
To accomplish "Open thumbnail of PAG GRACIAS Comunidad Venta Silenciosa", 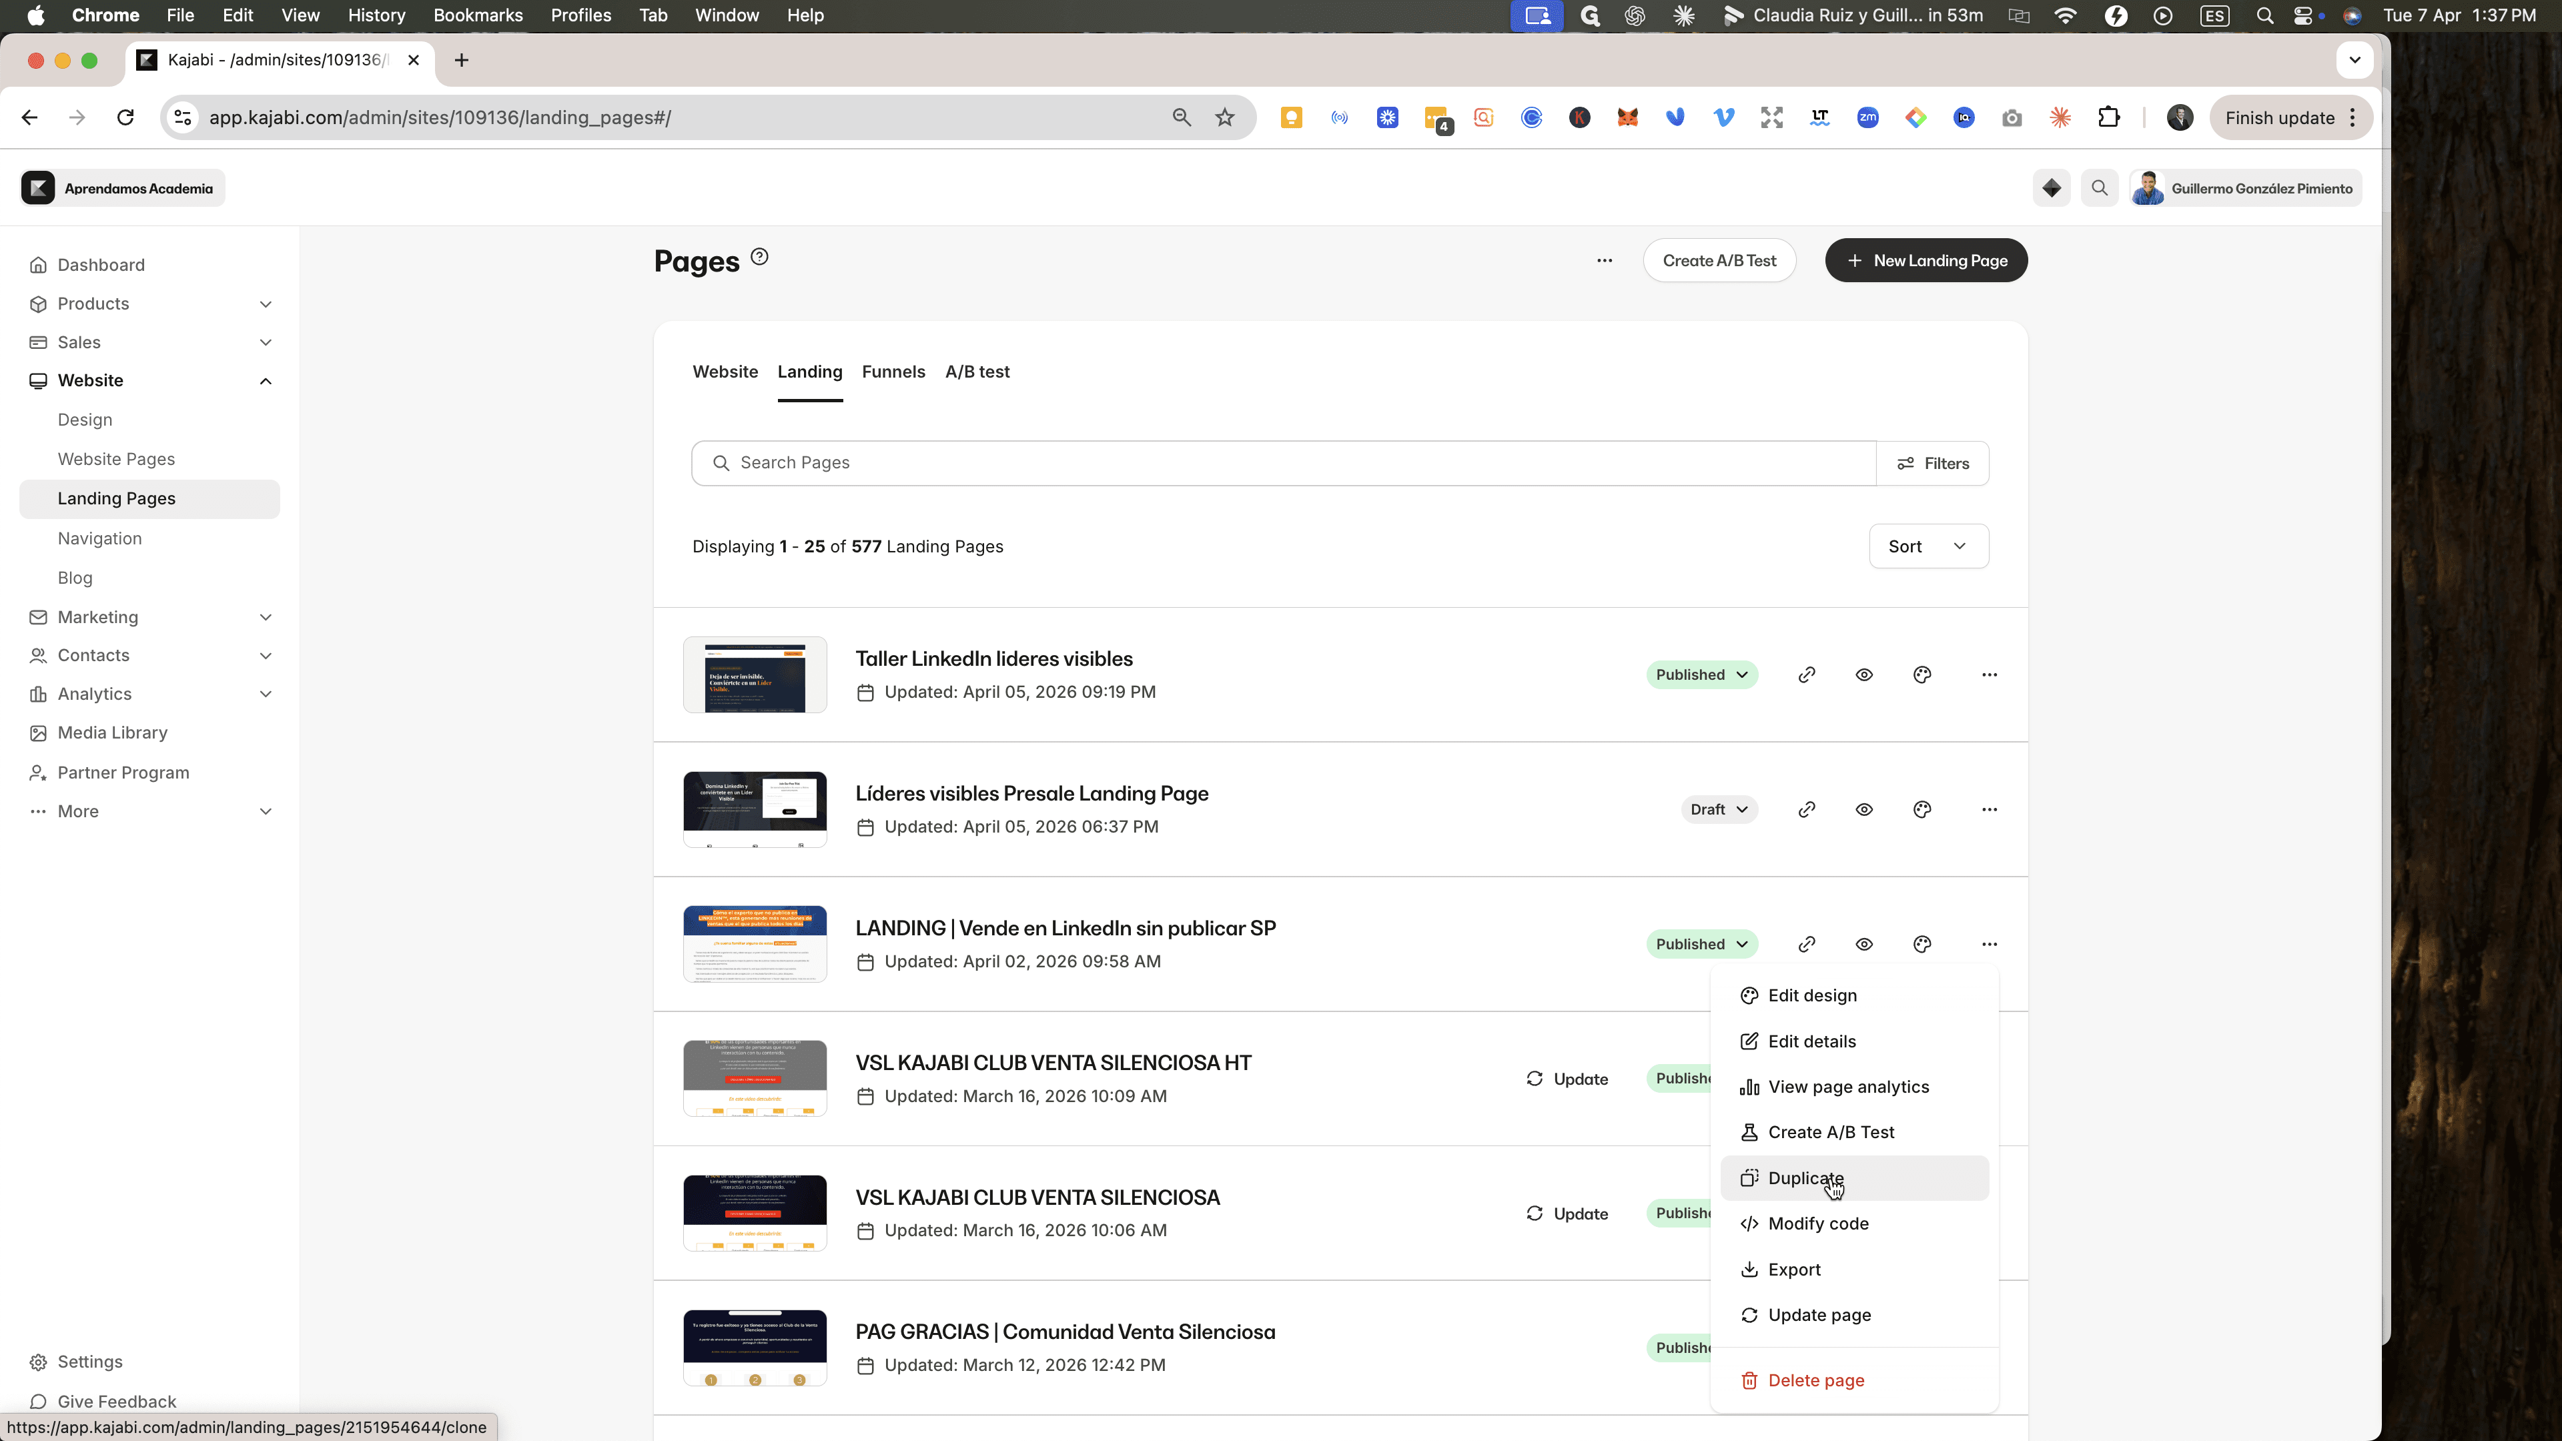I will tap(755, 1348).
